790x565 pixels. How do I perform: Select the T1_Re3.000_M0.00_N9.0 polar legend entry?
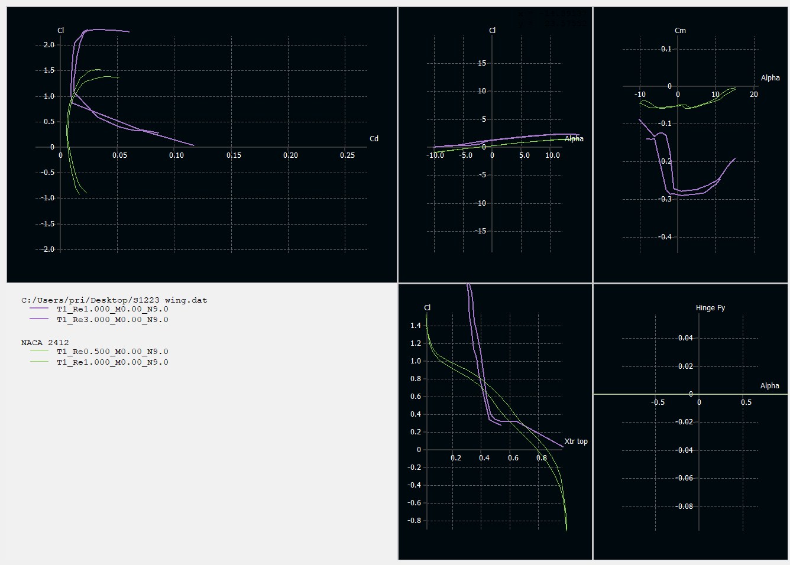112,320
